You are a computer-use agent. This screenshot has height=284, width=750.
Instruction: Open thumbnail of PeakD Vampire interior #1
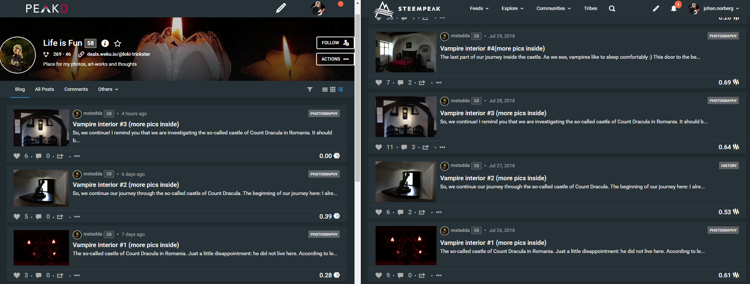[x=41, y=248]
